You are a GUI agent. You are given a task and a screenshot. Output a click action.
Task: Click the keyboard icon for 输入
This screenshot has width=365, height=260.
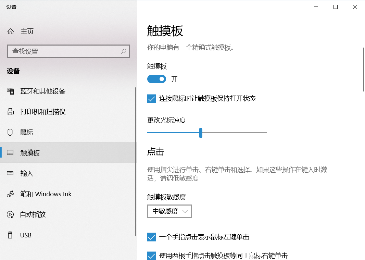coord(10,173)
